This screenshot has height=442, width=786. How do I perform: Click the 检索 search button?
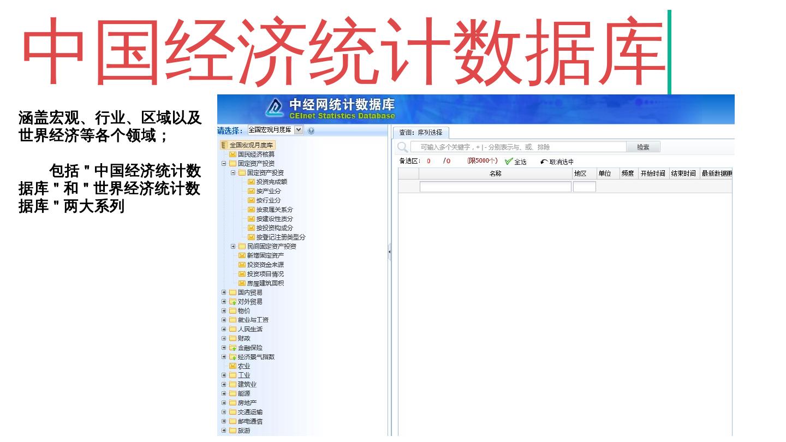[x=644, y=147]
